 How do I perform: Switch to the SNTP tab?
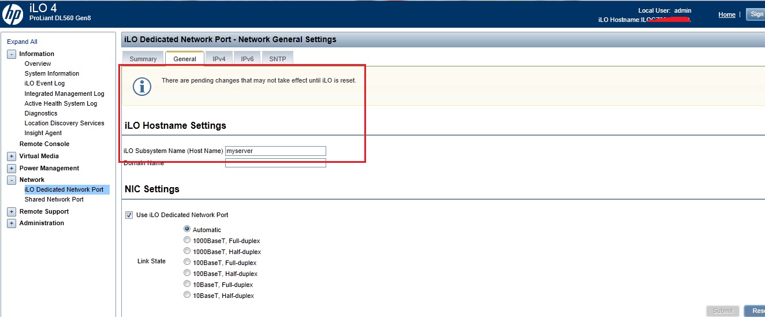click(278, 58)
